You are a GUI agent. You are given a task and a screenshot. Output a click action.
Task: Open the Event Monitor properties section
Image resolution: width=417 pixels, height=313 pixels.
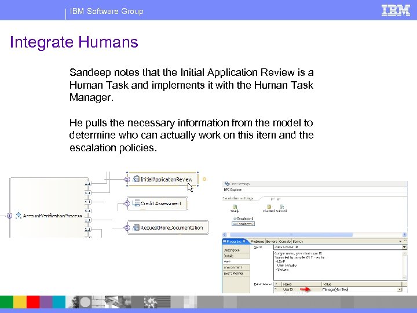[236, 274]
